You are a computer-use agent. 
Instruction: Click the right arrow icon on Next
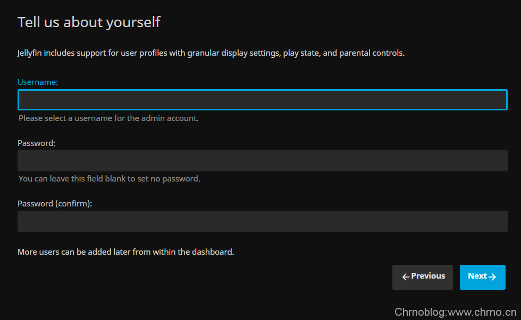[492, 277]
